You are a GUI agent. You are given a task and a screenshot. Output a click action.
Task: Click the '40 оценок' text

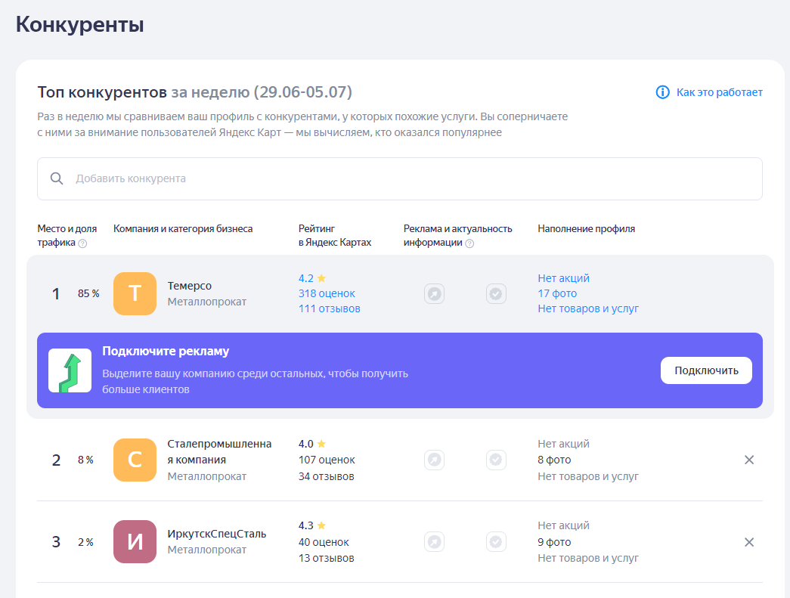pos(324,542)
